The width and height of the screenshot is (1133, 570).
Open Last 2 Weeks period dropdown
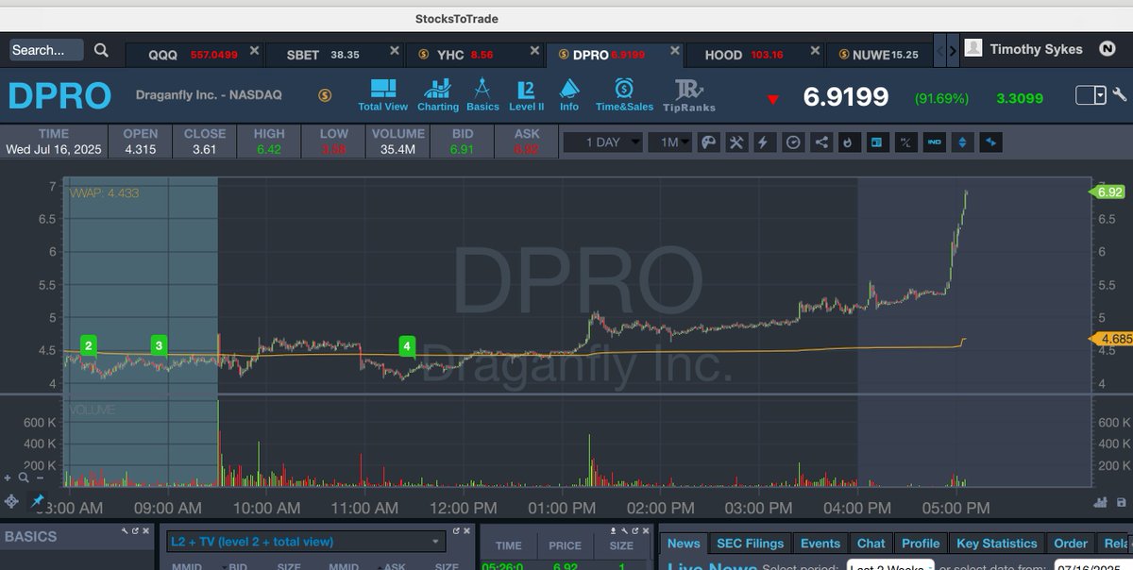pyautogui.click(x=890, y=566)
